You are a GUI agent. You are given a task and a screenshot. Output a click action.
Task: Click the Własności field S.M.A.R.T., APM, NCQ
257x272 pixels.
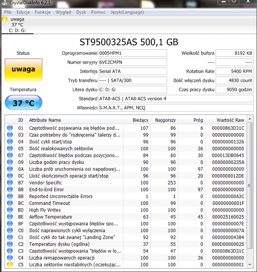176,108
